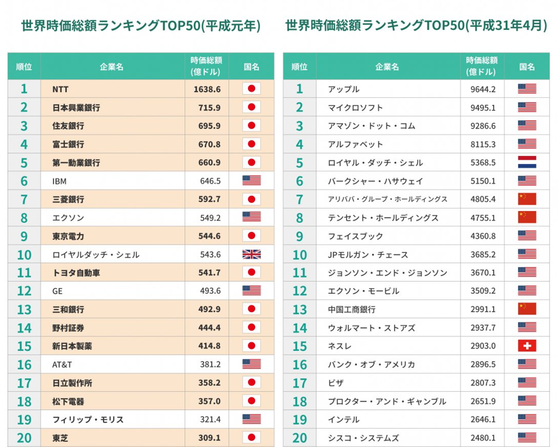Screen dimensions: 558x447
Task: Click rank number 10 in the 平成元年 table
Action: pos(24,254)
